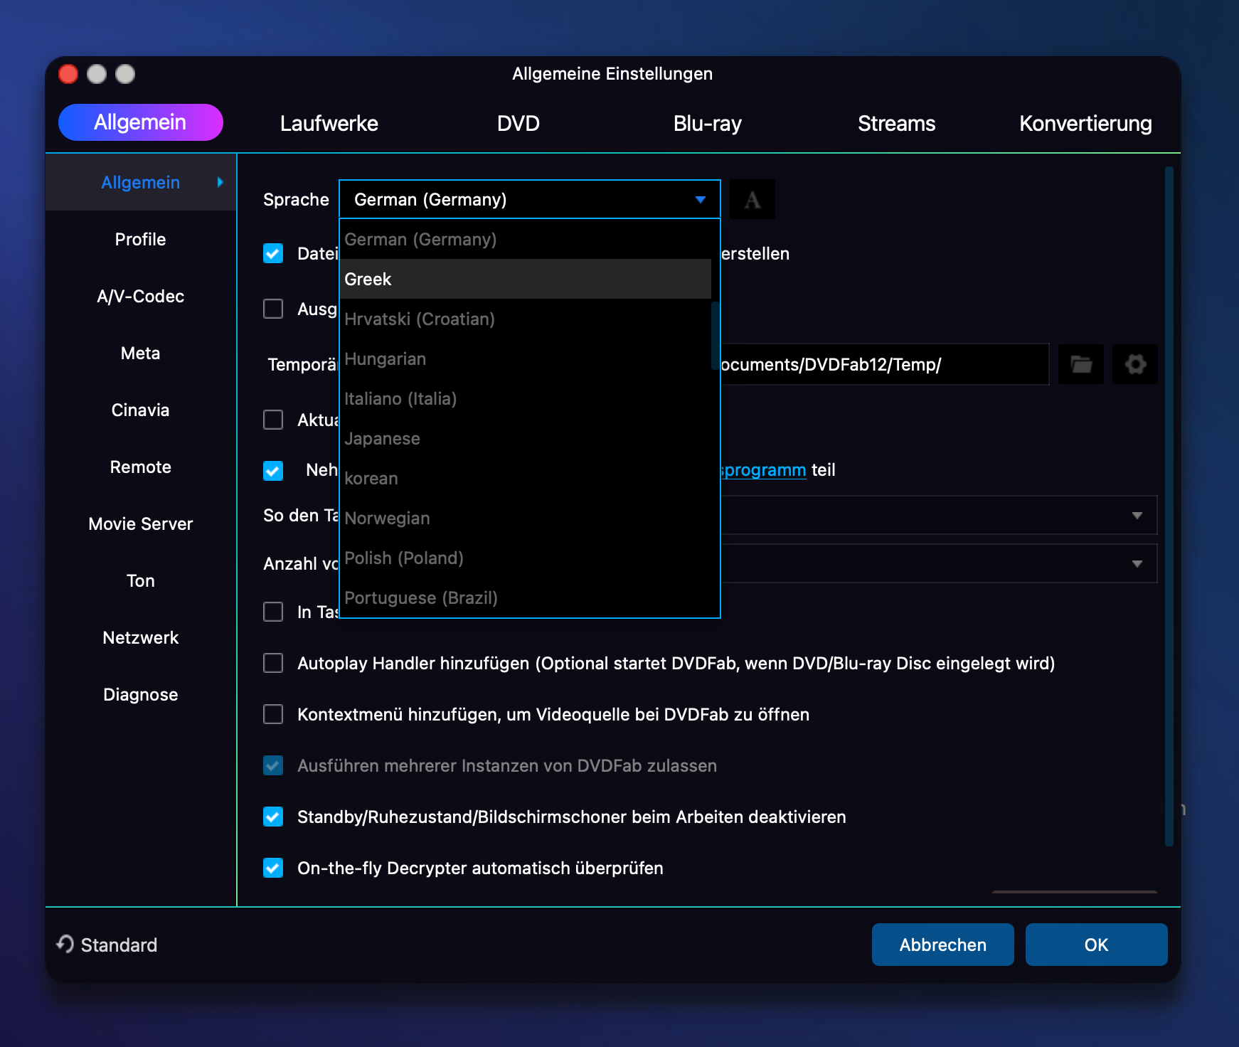Click the Standard reset icon
Viewport: 1239px width, 1047px height.
[65, 944]
